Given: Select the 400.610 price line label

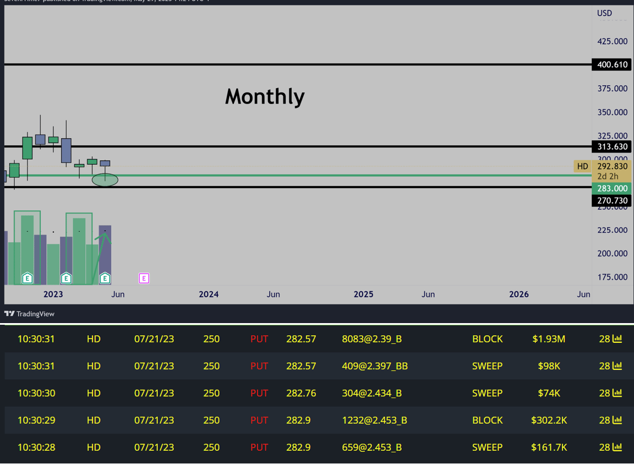Looking at the screenshot, I should pyautogui.click(x=612, y=64).
